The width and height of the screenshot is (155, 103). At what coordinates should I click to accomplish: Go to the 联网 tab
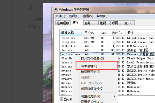click(x=117, y=23)
